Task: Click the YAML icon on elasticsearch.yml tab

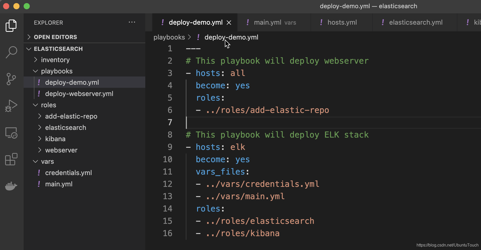Action: click(383, 22)
